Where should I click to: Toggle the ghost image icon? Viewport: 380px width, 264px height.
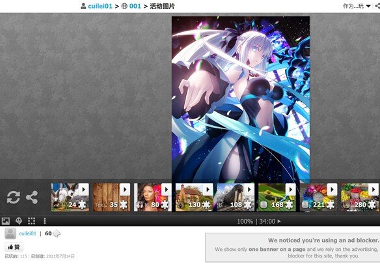click(19, 221)
